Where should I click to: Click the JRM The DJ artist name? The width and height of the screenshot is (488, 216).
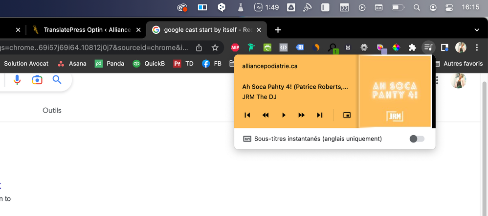click(259, 97)
